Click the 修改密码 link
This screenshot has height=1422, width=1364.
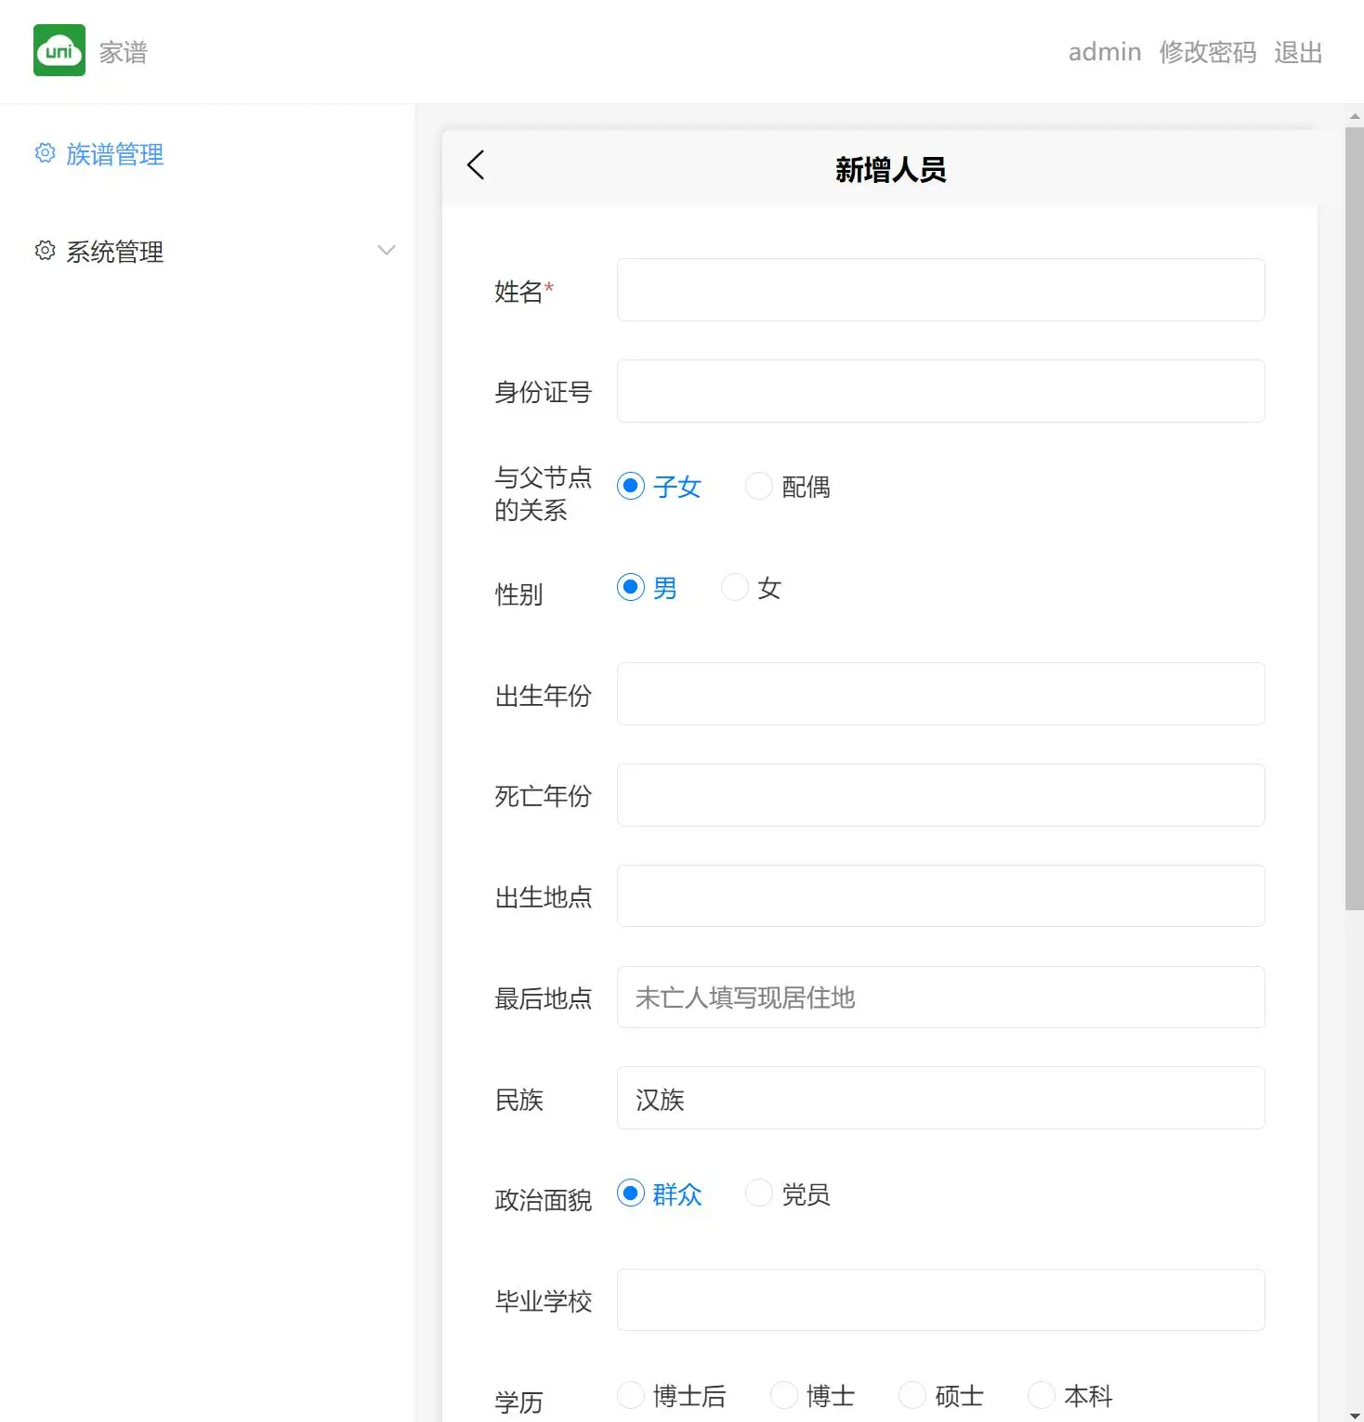pos(1207,52)
